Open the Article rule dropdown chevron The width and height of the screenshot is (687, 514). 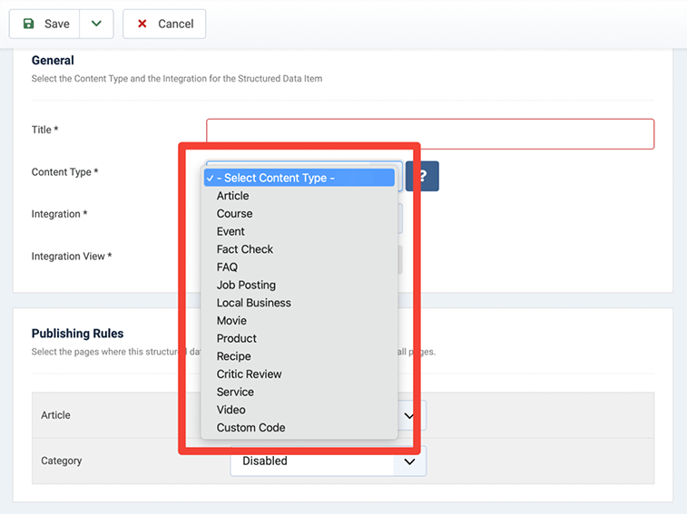[409, 415]
